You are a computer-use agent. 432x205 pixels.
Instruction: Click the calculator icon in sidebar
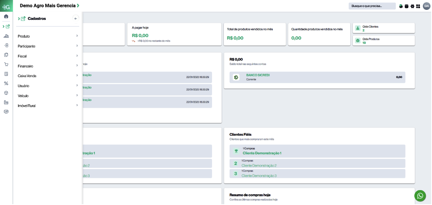coord(6,74)
